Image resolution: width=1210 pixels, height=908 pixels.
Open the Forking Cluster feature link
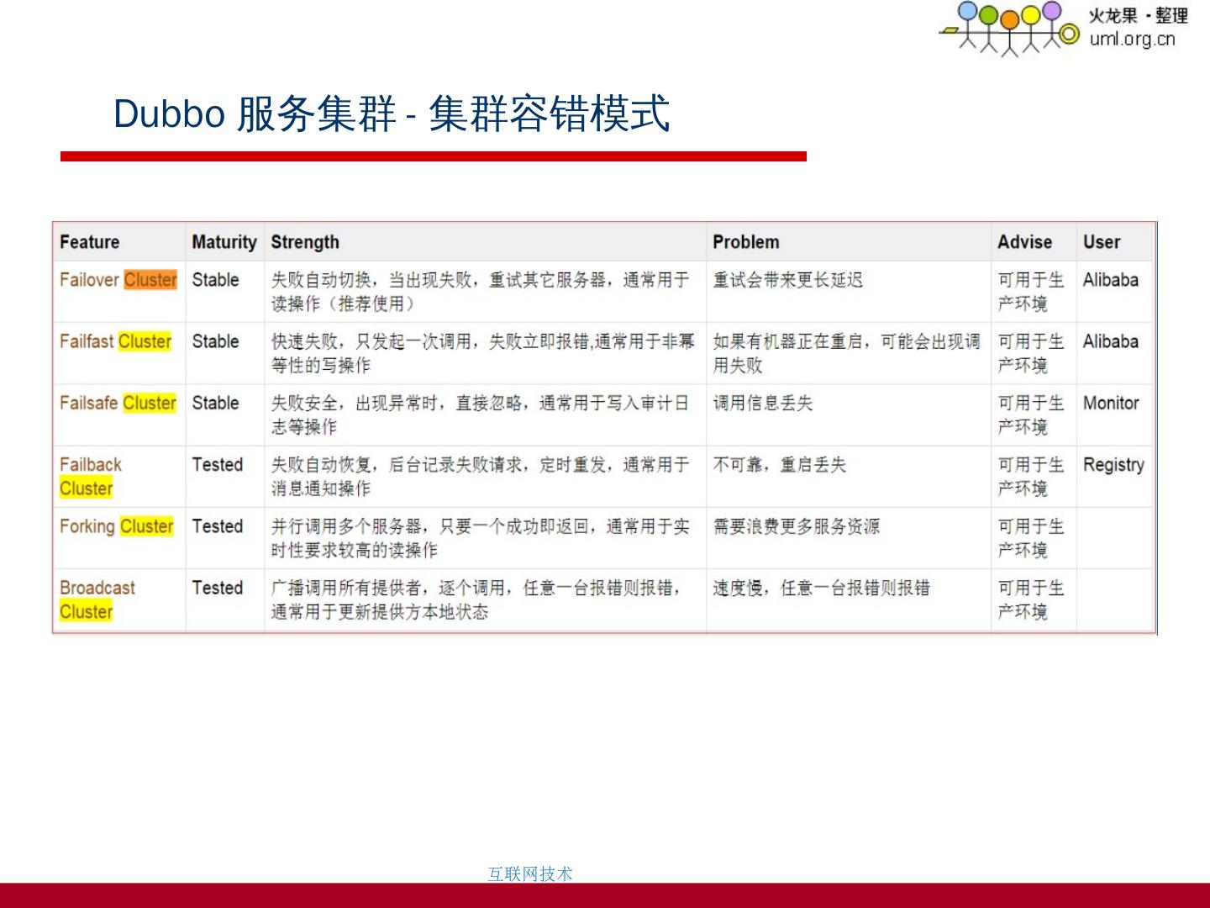tap(116, 526)
